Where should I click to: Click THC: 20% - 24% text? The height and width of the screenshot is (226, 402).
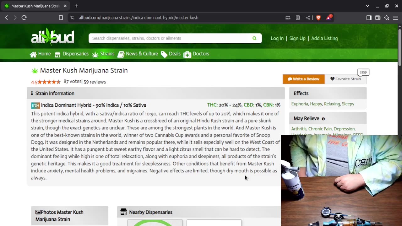[x=224, y=105]
